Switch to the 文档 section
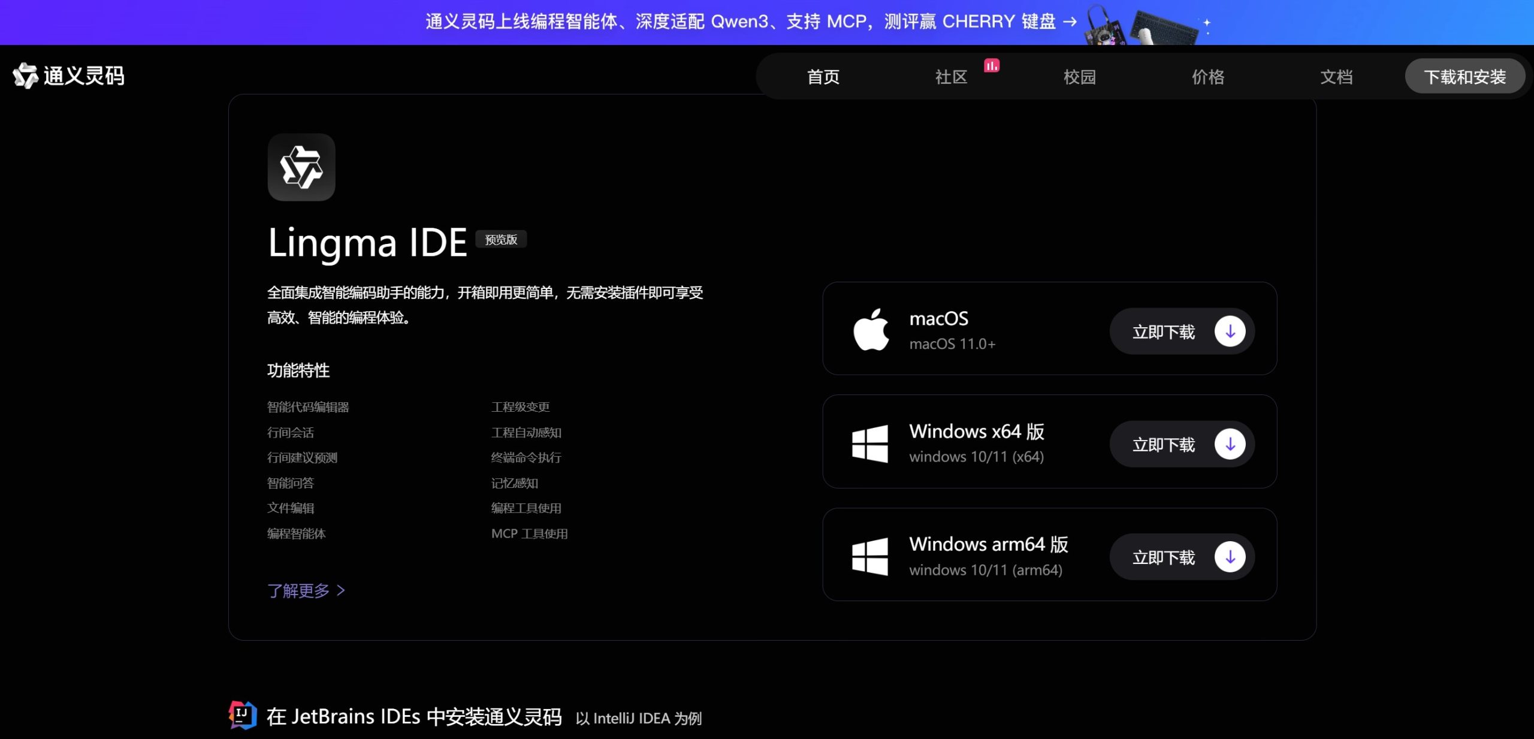The image size is (1534, 739). [x=1336, y=76]
